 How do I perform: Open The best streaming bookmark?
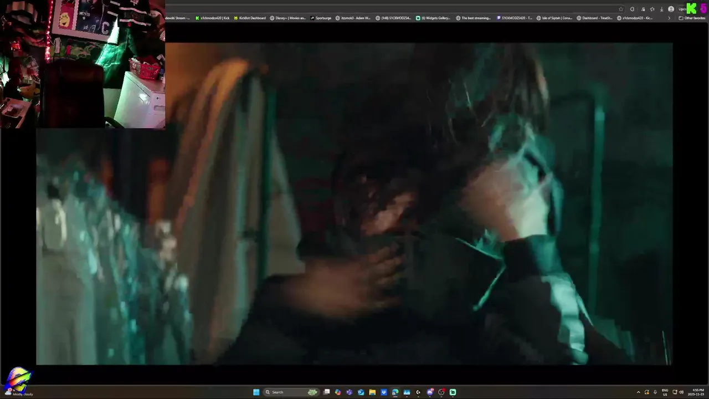(474, 18)
